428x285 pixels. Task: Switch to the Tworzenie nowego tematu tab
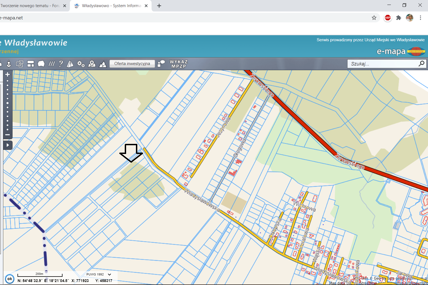tap(30, 6)
